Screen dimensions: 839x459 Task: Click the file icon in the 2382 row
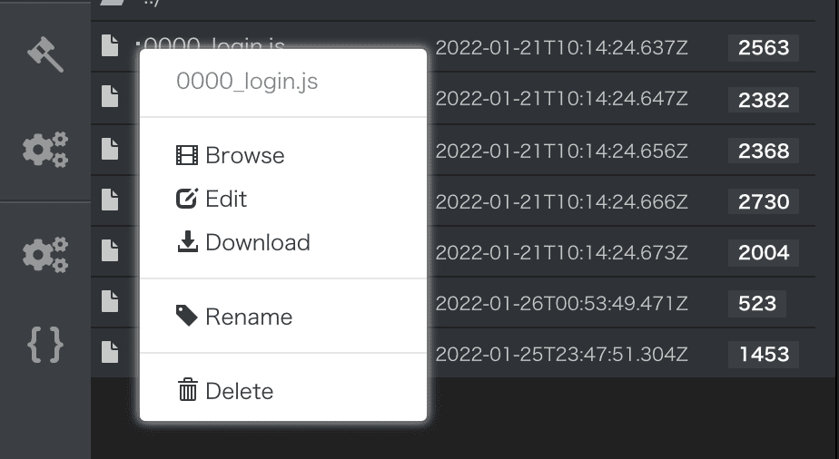pyautogui.click(x=110, y=97)
